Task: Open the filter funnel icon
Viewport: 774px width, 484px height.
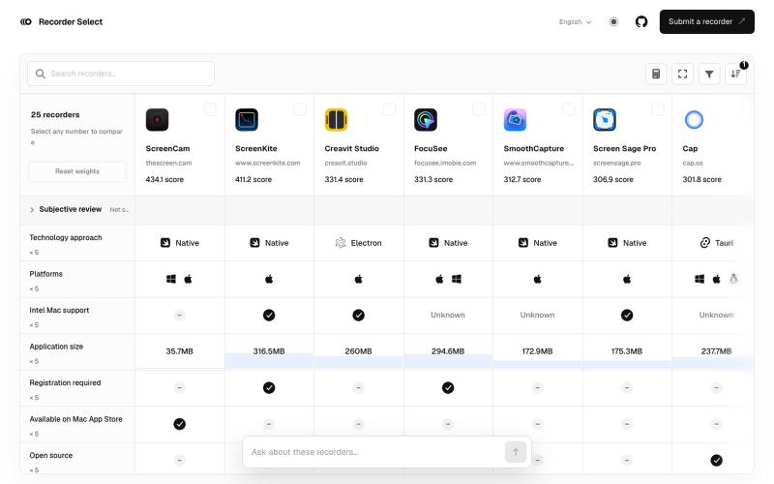Action: coord(709,75)
